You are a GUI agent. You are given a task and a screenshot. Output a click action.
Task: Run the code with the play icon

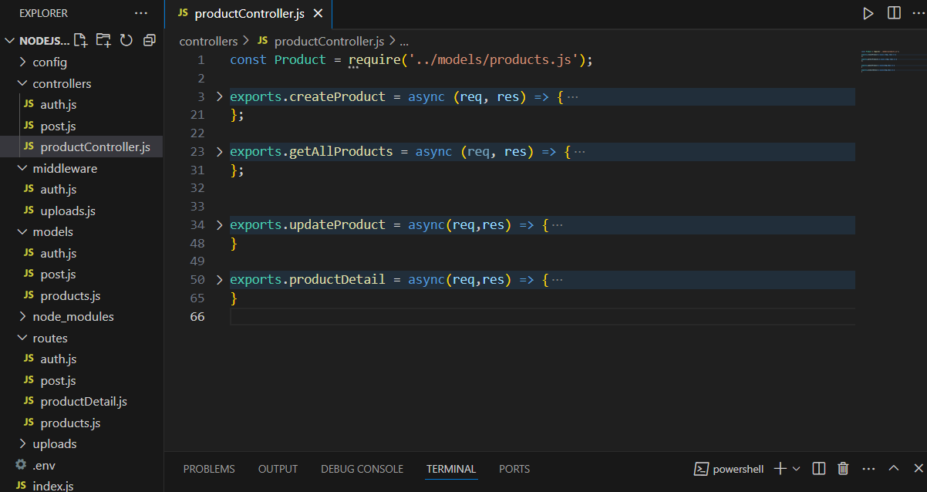tap(868, 13)
